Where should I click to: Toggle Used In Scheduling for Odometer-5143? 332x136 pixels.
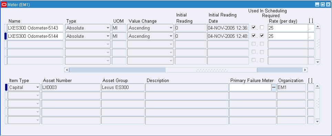pos(253,27)
